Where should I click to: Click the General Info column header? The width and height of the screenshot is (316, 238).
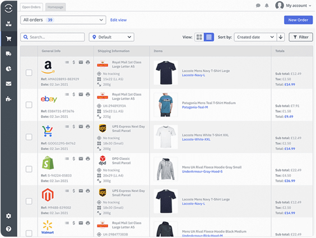click(51, 51)
